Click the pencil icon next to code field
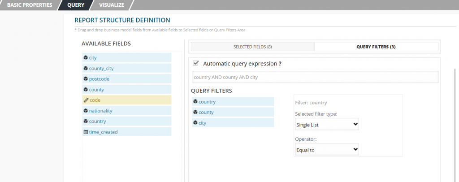This screenshot has width=459, height=182. pos(86,100)
